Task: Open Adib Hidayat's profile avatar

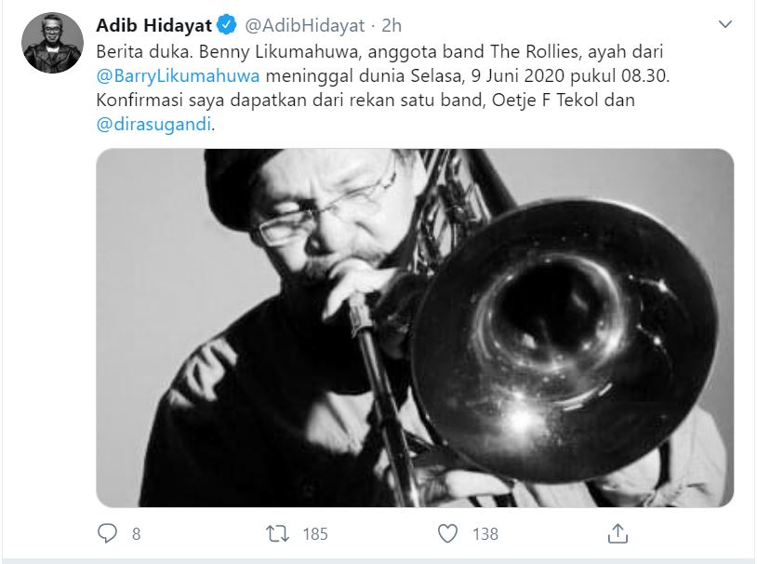Action: click(x=52, y=43)
